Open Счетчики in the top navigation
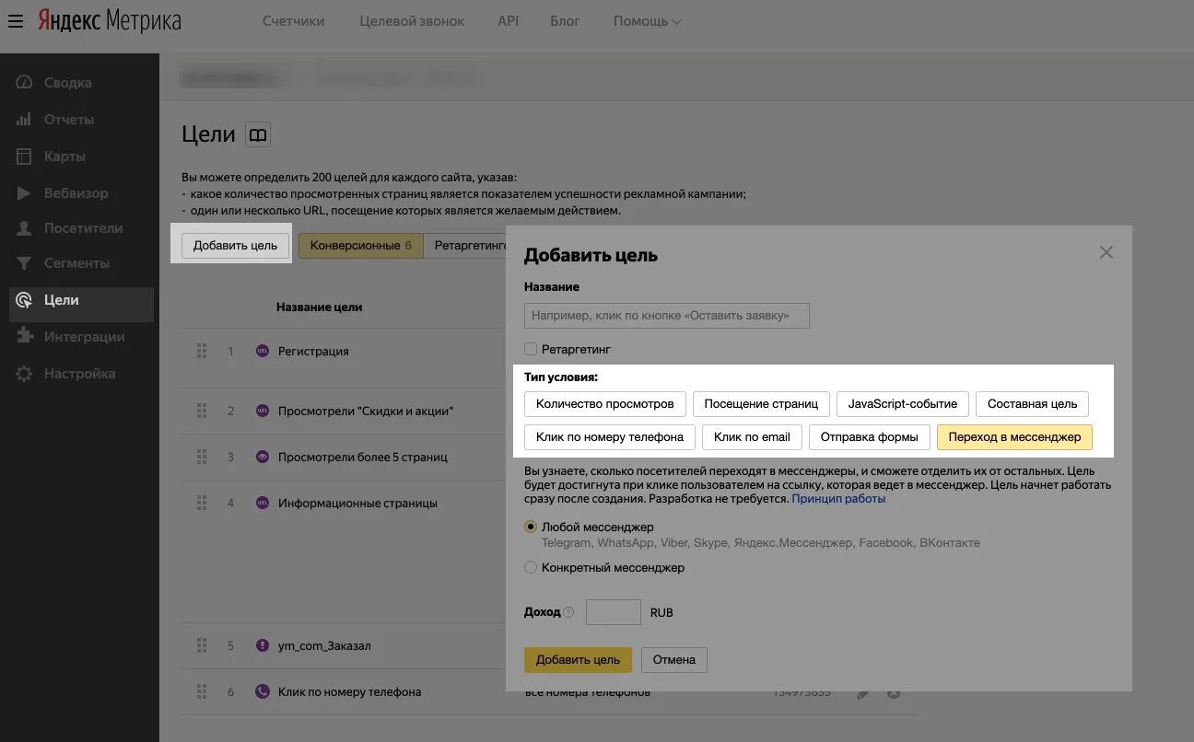 tap(293, 21)
